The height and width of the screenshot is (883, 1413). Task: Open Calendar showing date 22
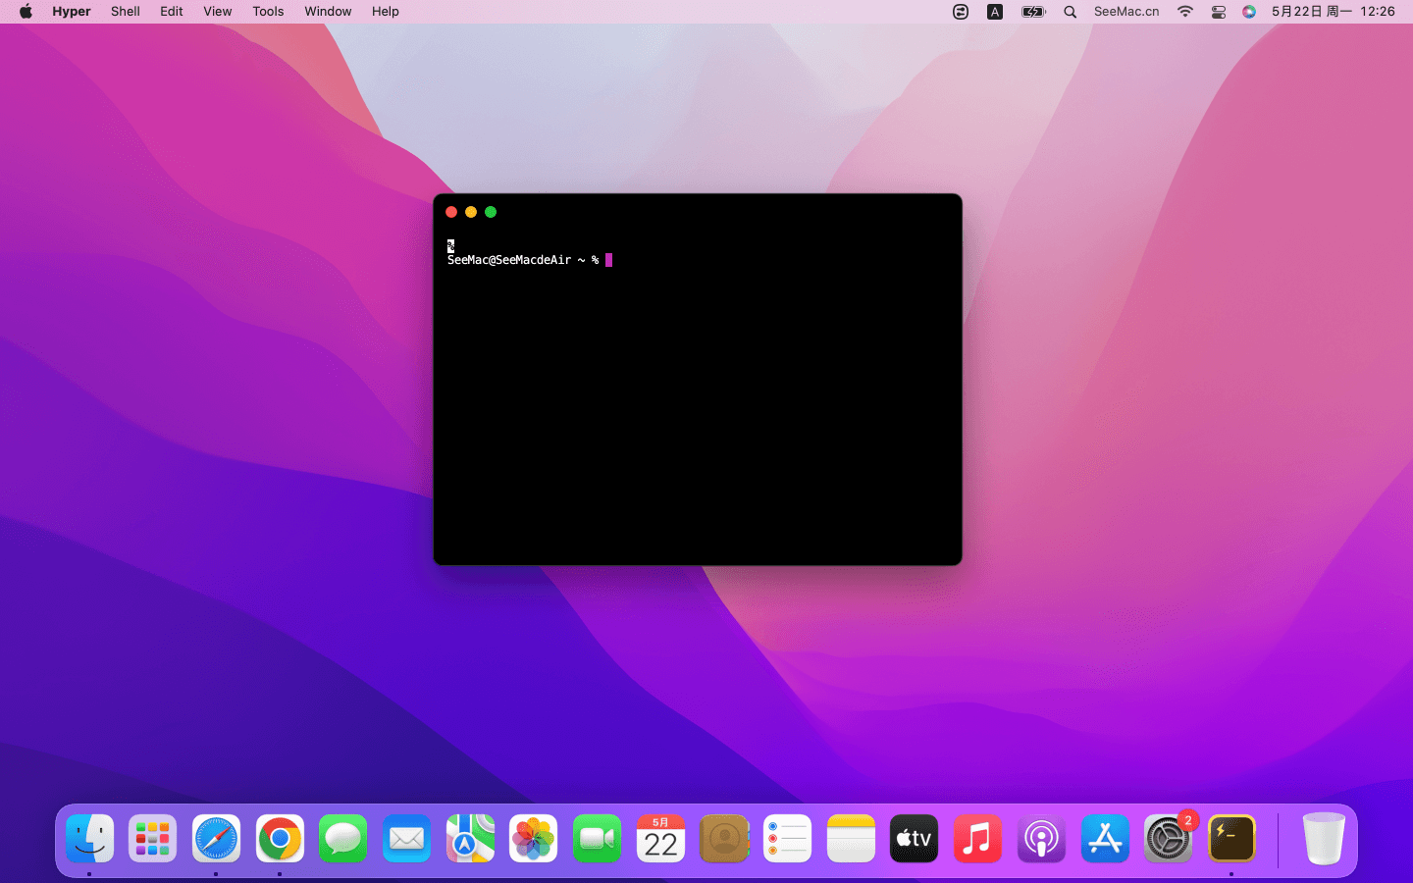(x=660, y=839)
